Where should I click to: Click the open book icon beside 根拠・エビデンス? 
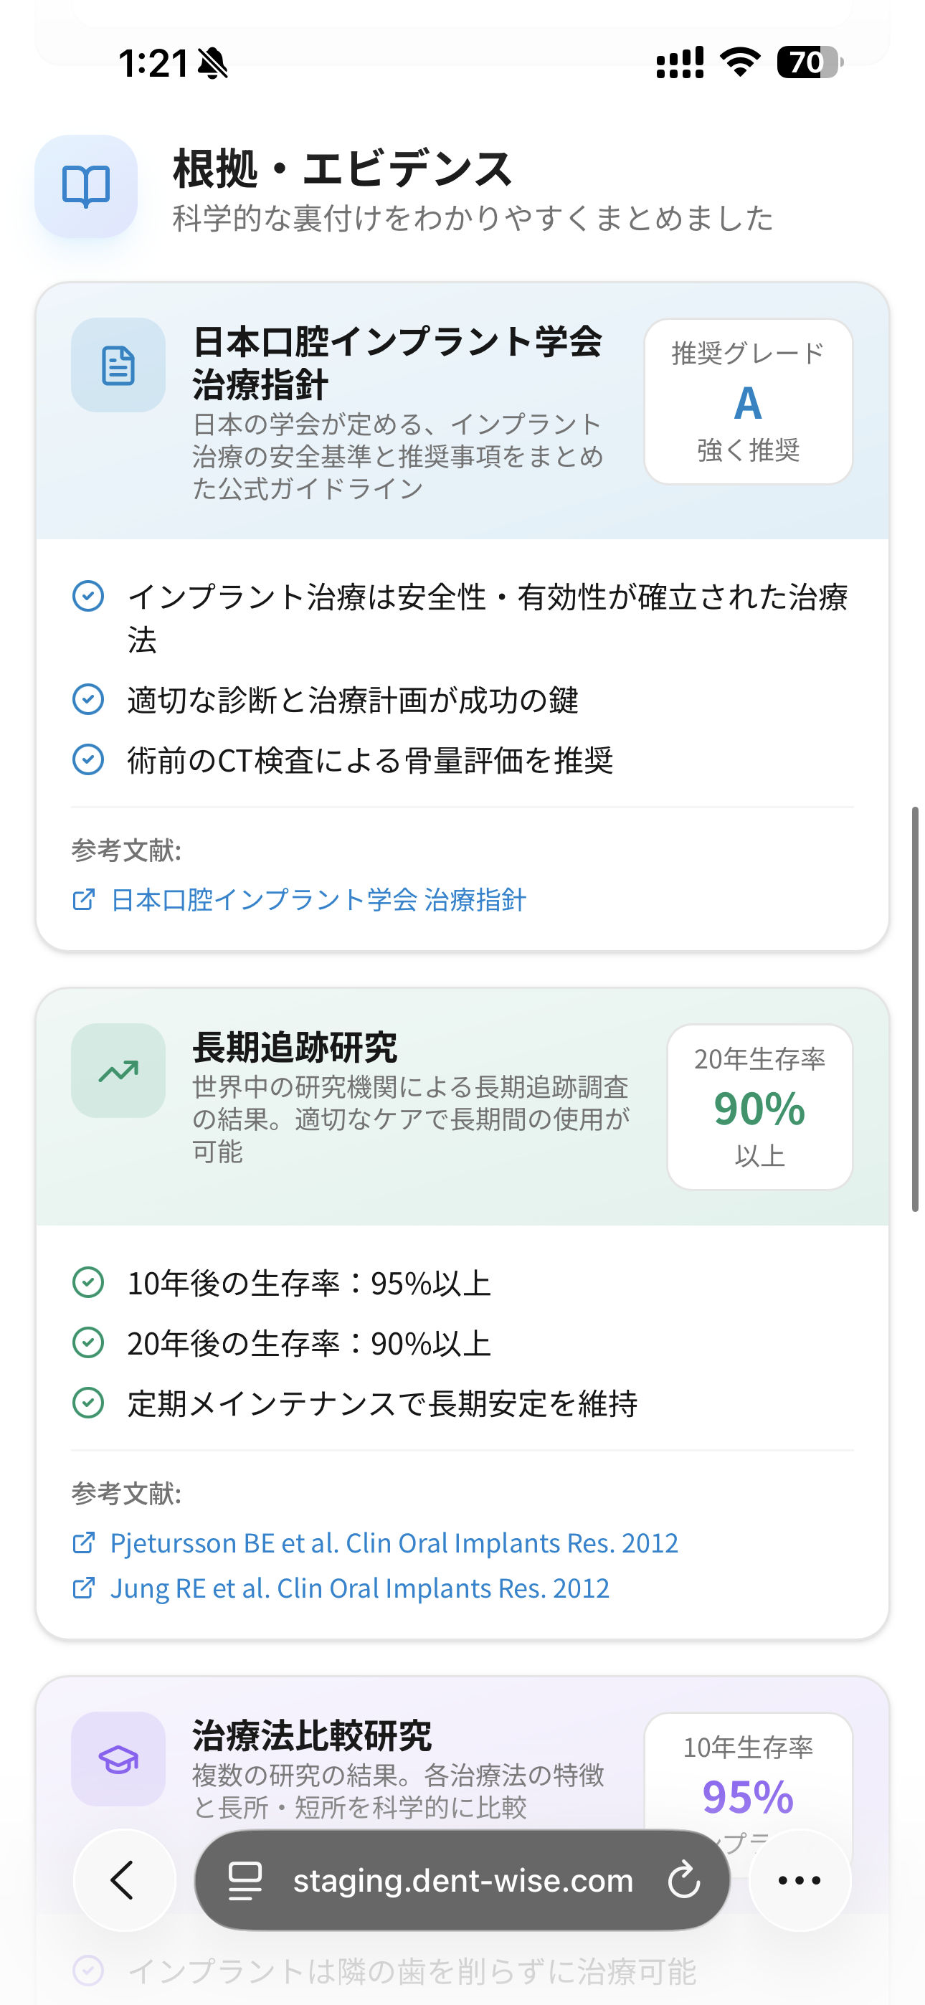(x=85, y=186)
